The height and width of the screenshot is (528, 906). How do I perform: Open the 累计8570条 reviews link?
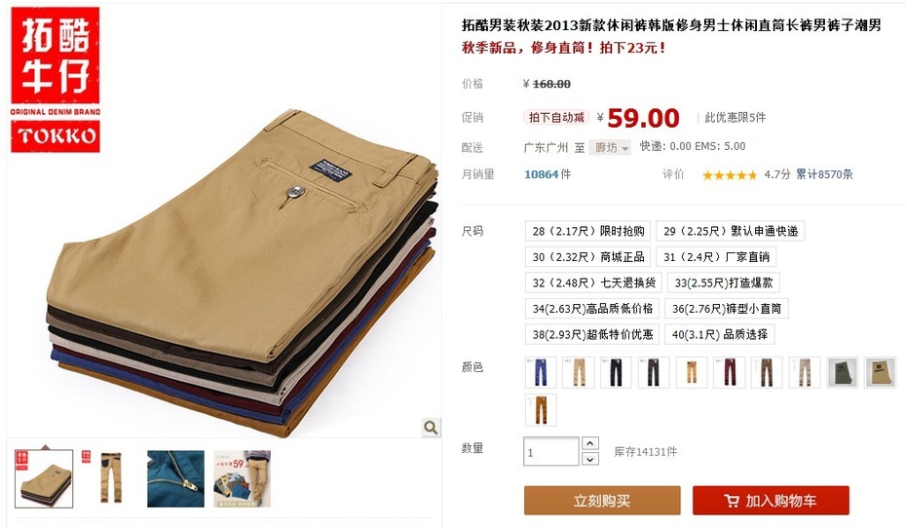coord(824,174)
